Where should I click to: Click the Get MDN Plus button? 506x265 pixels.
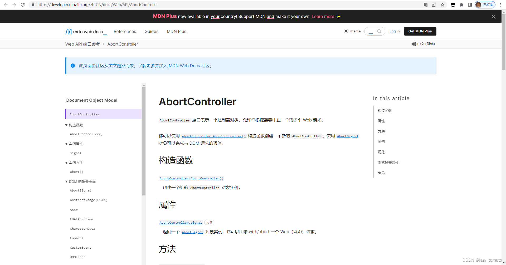(420, 31)
